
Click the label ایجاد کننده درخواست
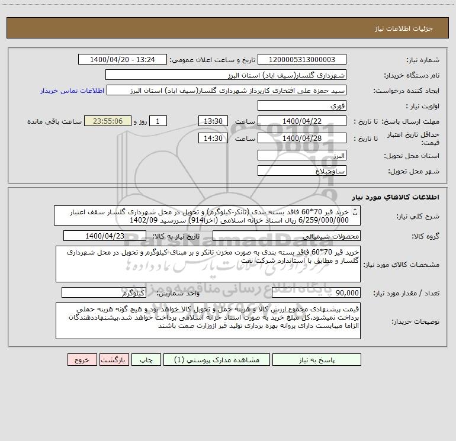(406, 91)
